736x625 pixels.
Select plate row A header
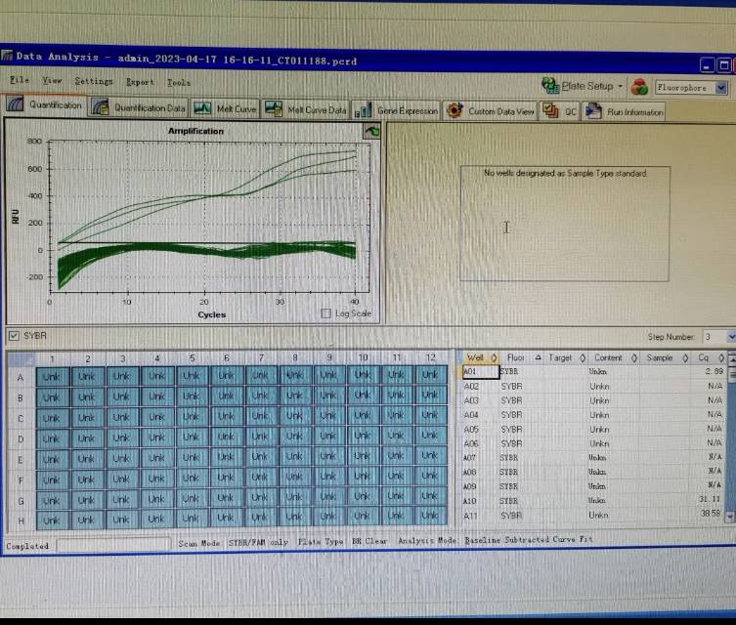[21, 377]
